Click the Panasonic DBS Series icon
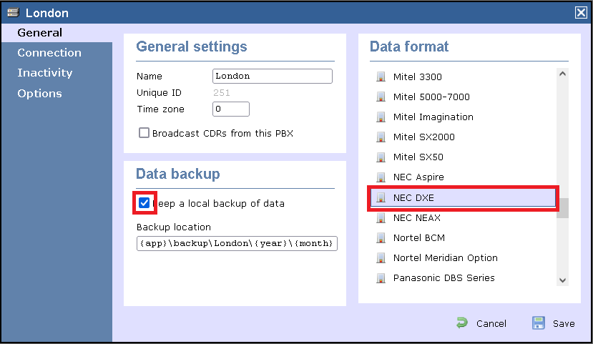Image resolution: width=593 pixels, height=344 pixels. (x=381, y=277)
